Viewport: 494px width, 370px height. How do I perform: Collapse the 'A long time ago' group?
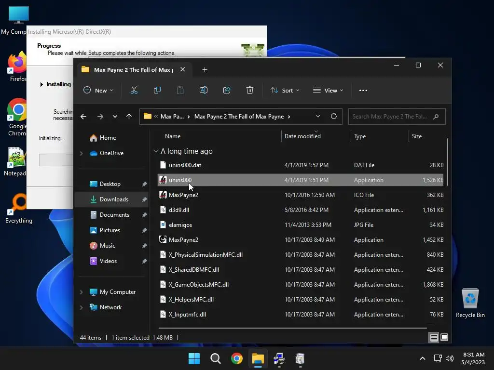(156, 151)
